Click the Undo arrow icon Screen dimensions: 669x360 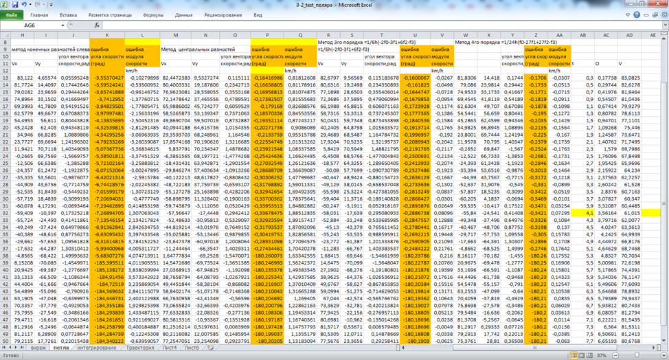pyautogui.click(x=25, y=4)
